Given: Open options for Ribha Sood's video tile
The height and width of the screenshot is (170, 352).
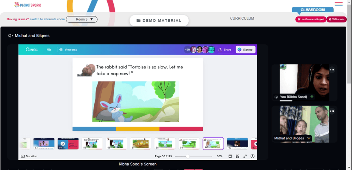Looking at the screenshot, I should [332, 70].
